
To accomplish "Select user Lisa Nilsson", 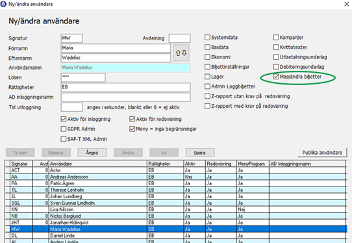I will [175, 209].
